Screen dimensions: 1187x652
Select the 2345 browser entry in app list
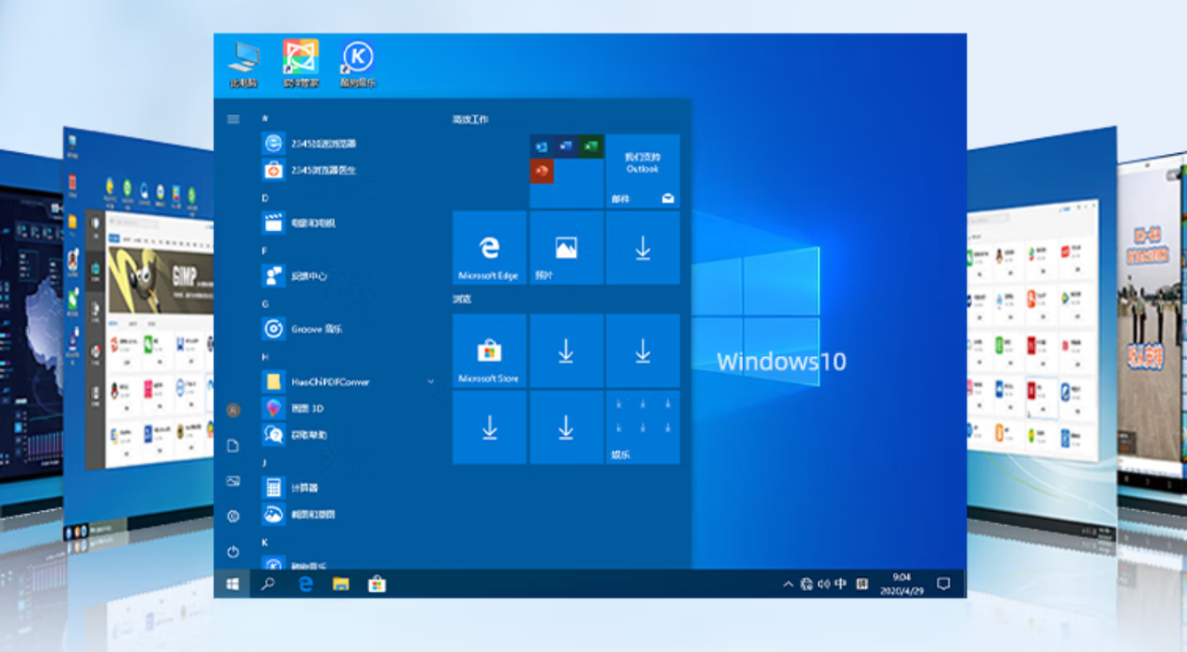pos(323,144)
